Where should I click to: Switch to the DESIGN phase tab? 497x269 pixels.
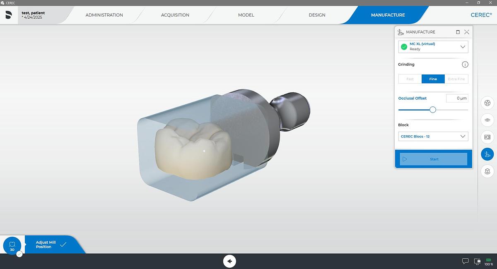pos(317,15)
